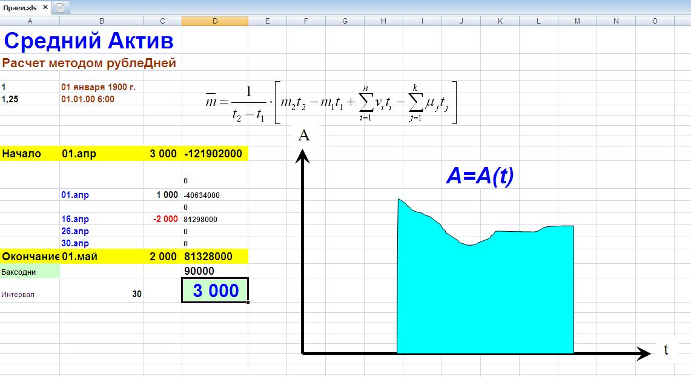Image resolution: width=691 pixels, height=377 pixels.
Task: Click the Баксодни label cell
Action: (30, 272)
